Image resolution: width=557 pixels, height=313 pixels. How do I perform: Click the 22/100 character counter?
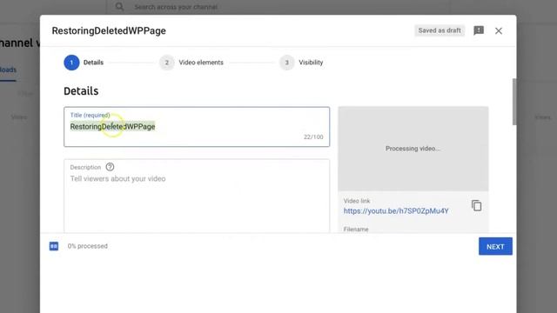click(313, 137)
